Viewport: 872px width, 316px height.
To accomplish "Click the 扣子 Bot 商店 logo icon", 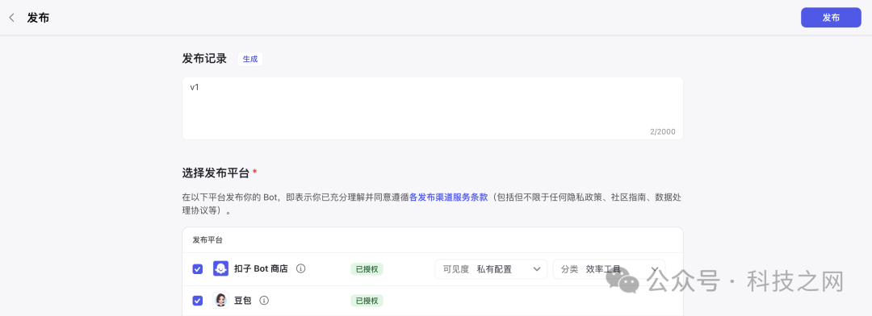I will 220,268.
